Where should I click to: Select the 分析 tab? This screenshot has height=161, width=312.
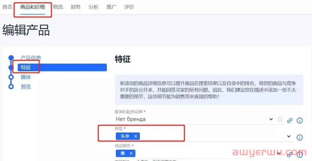pos(94,7)
